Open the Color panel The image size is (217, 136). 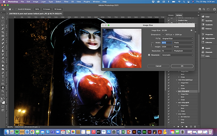205,17
